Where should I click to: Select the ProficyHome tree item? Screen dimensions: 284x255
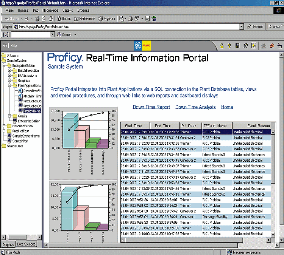tap(32, 111)
